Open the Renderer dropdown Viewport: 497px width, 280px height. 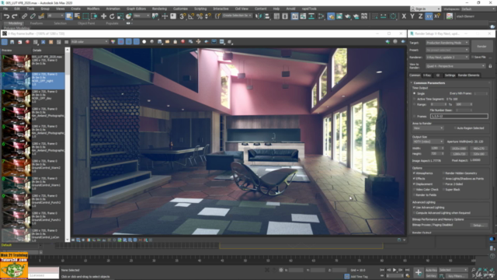click(x=447, y=57)
